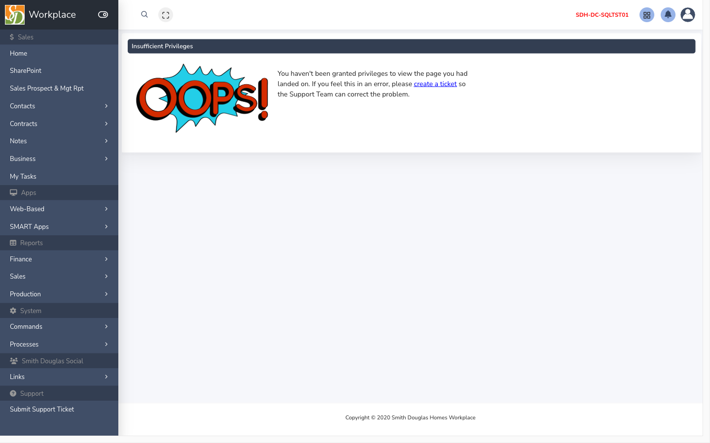This screenshot has height=443, width=710.
Task: Open the apps grid icon
Action: pyautogui.click(x=647, y=15)
